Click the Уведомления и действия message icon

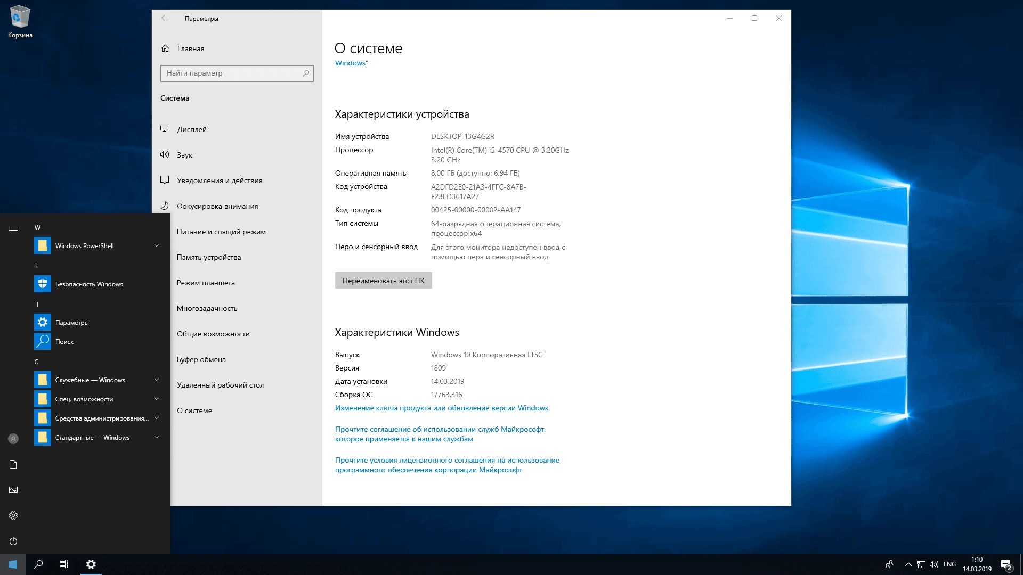point(165,180)
